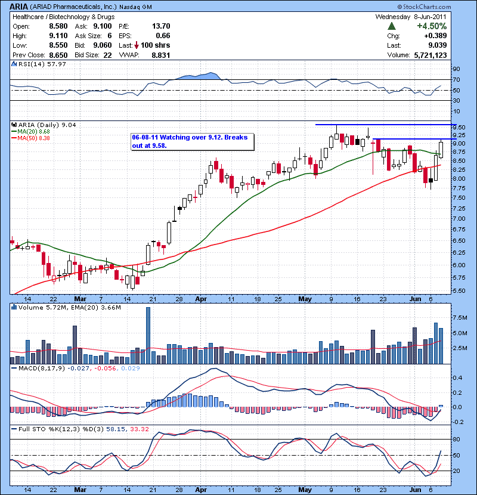Click the 'May' label on the price date axis
The width and height of the screenshot is (477, 495).
coord(305,299)
